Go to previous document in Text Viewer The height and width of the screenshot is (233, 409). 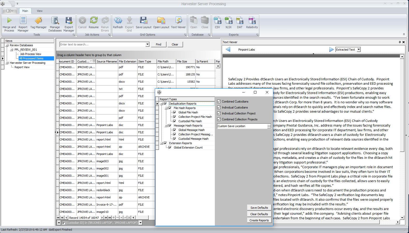point(228,49)
